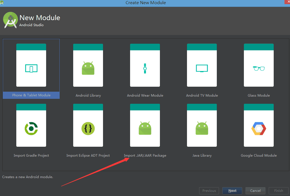Click the 'Phone & Tablet Module' label
The image size is (290, 196).
pos(31,95)
